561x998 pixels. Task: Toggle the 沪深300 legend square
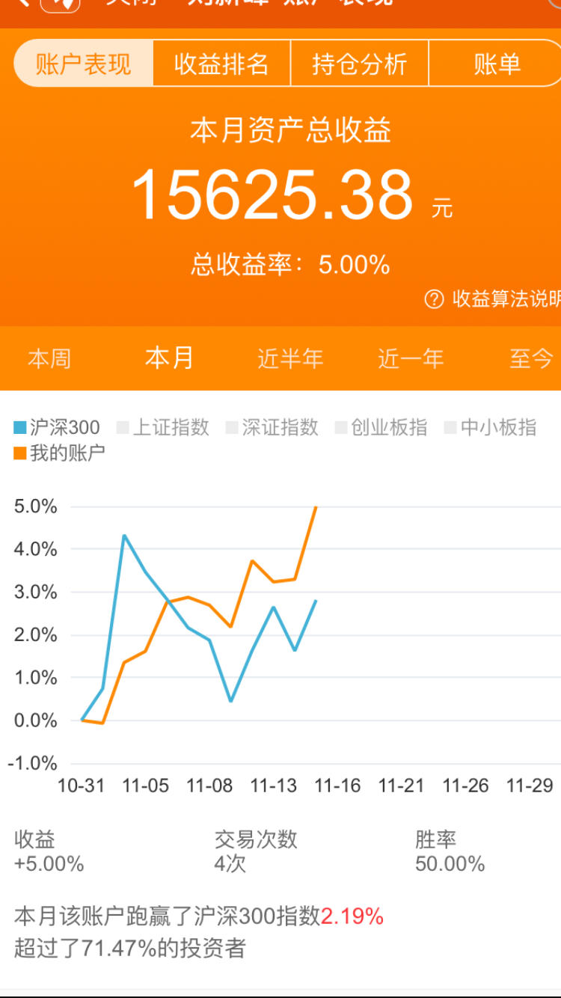(x=20, y=428)
